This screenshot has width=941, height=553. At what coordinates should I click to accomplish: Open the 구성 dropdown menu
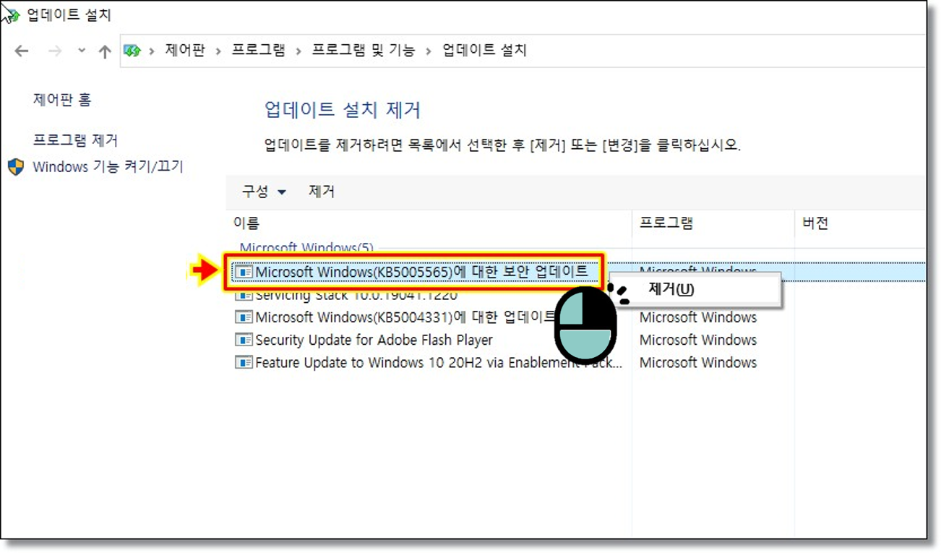pos(263,192)
